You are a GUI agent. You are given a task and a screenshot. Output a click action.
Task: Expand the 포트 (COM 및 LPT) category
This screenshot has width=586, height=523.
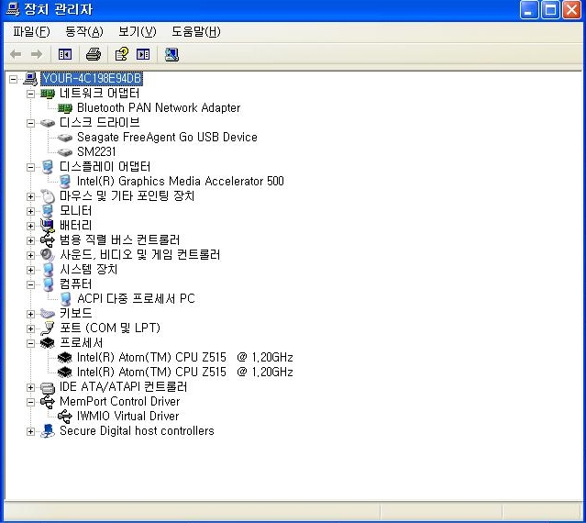click(30, 329)
